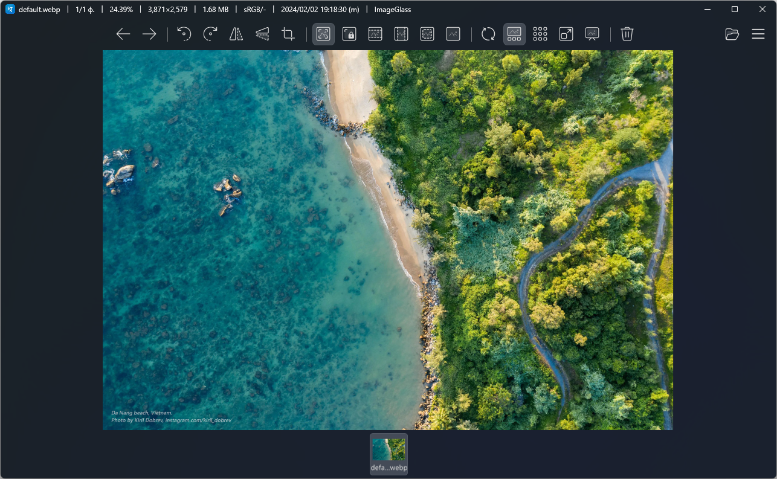Flip the image horizontally
This screenshot has height=479, width=777.
[x=236, y=34]
